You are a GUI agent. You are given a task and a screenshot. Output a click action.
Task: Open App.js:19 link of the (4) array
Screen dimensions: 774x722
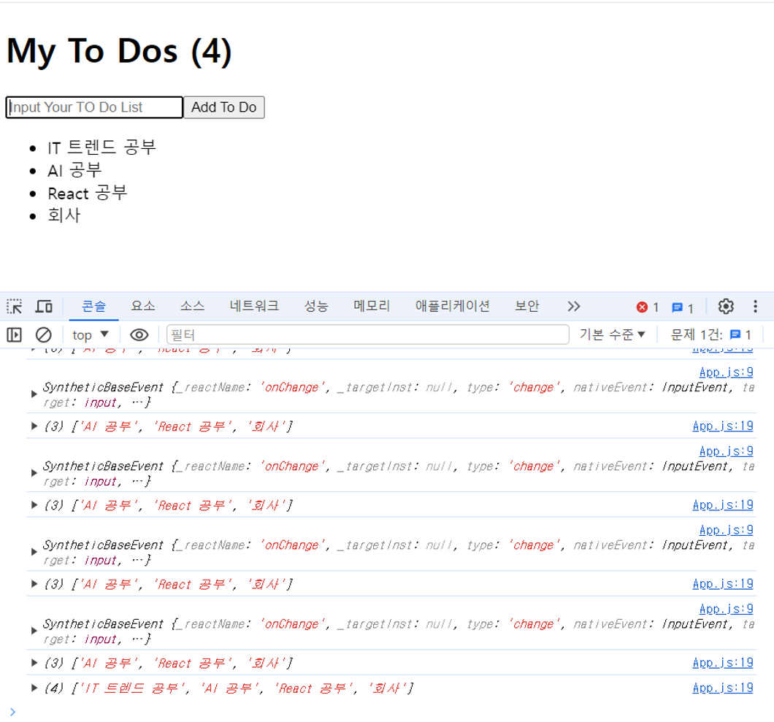(x=723, y=688)
